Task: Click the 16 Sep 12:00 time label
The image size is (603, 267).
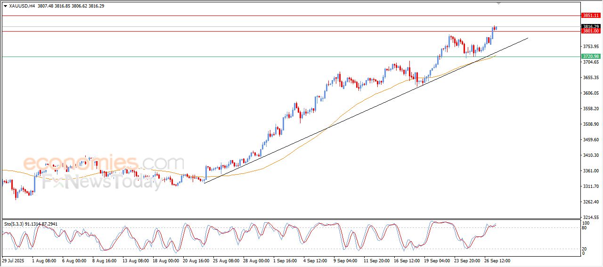Action: [407, 260]
